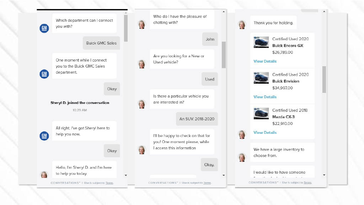Click scrollbar thumb in left chat window
This screenshot has width=364, height=205.
(x=126, y=28)
